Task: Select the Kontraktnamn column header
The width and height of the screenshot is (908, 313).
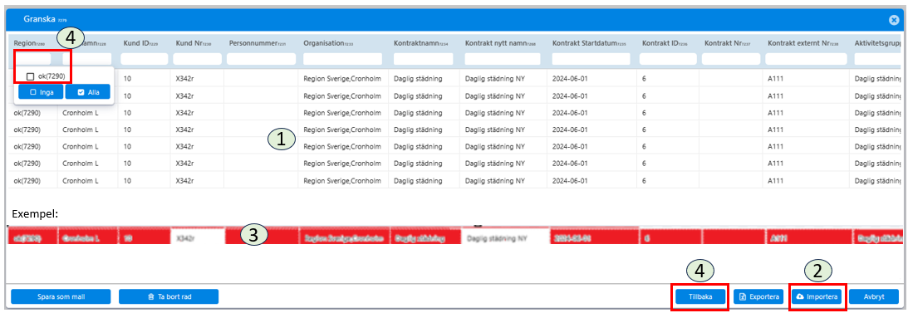Action: pos(421,43)
